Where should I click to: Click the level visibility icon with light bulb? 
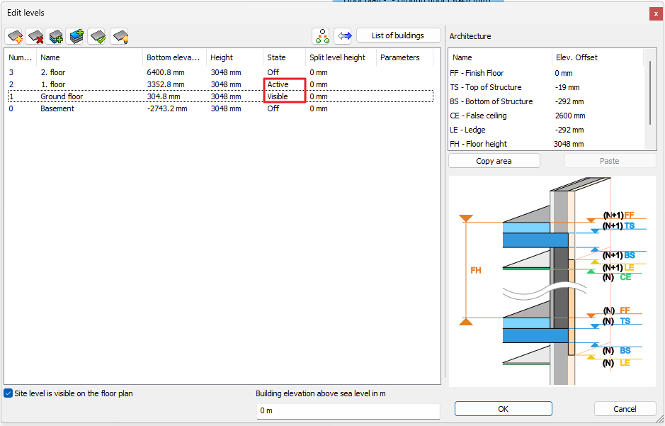click(x=119, y=36)
